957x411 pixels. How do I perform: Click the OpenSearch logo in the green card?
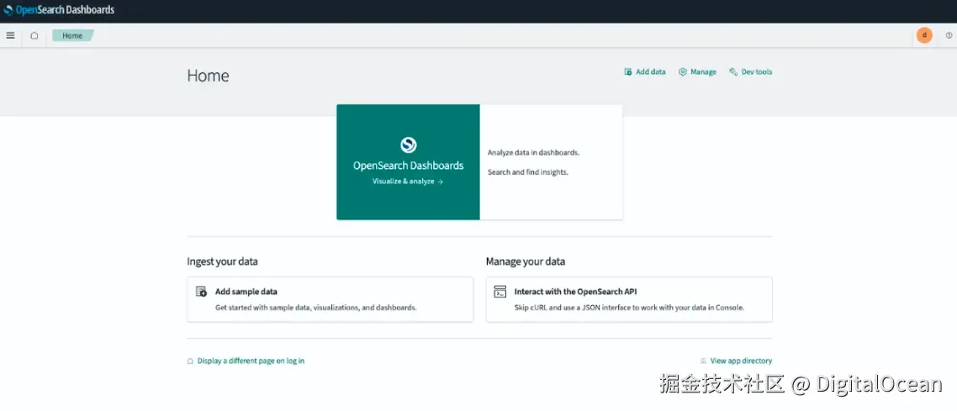409,145
